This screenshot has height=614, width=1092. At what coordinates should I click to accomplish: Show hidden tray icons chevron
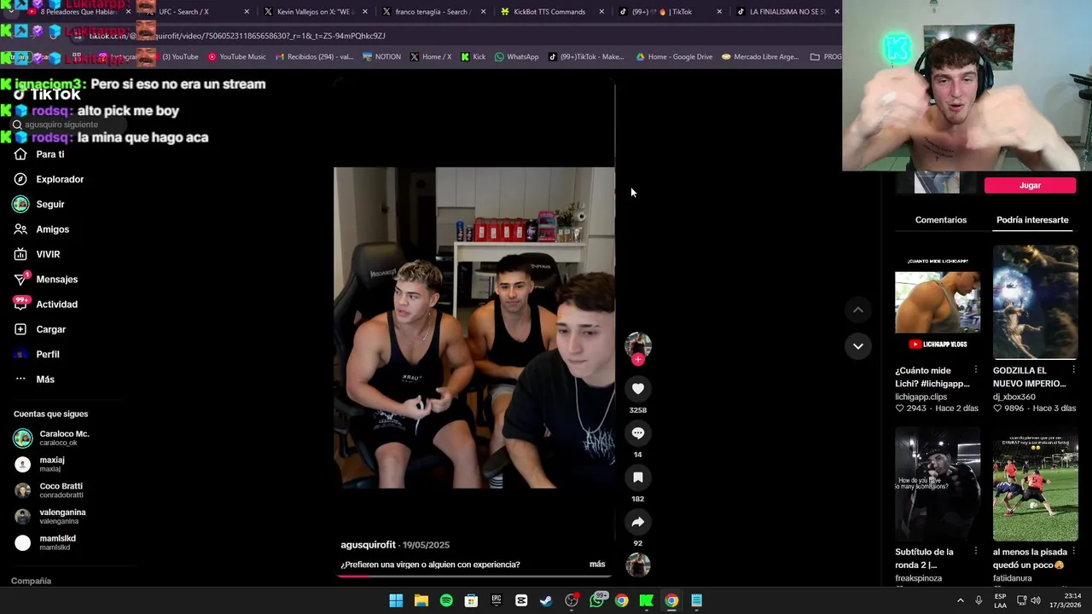click(960, 600)
